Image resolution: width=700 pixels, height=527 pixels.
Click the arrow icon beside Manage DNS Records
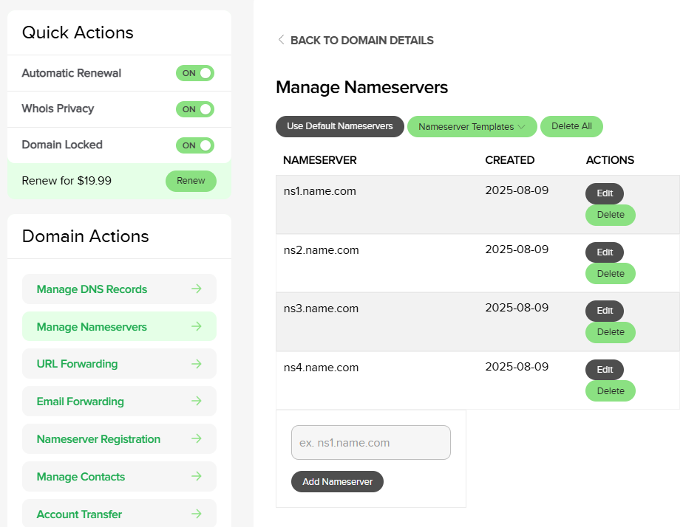click(197, 289)
